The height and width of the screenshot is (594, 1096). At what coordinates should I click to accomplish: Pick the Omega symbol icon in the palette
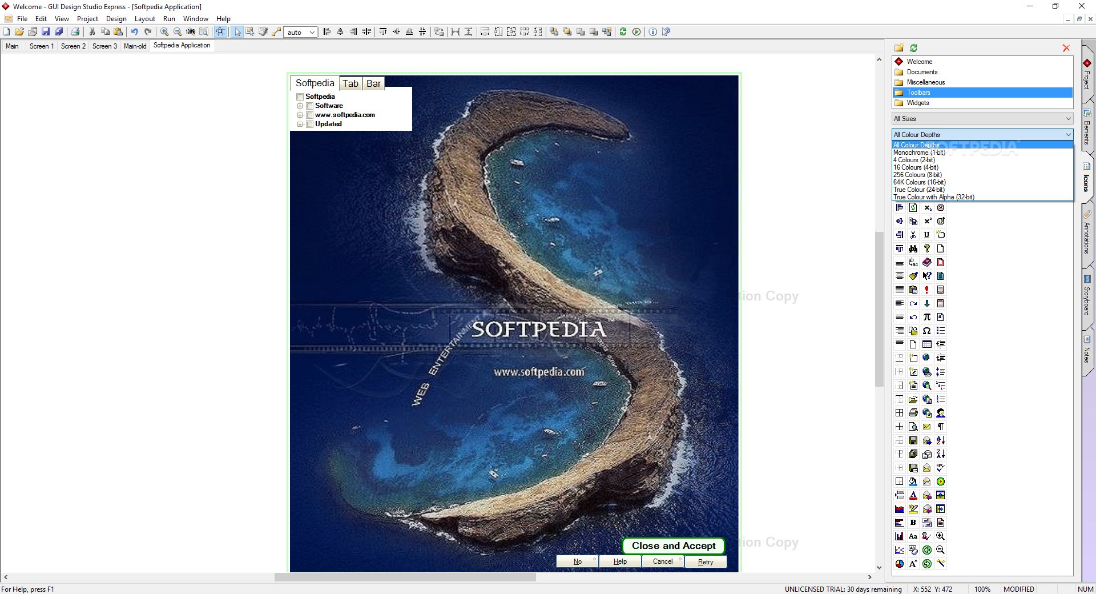[927, 331]
